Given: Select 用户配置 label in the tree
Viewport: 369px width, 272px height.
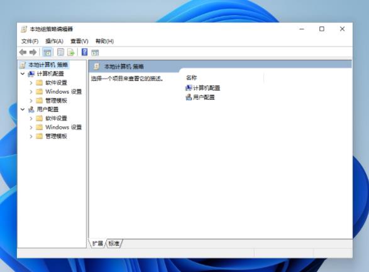Looking at the screenshot, I should coord(48,109).
